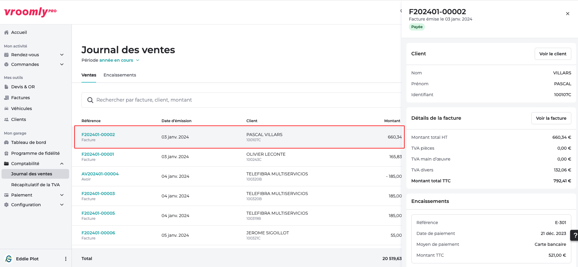578x267 pixels.
Task: Click the identifier value '100107C' in Client panel
Action: click(x=563, y=95)
